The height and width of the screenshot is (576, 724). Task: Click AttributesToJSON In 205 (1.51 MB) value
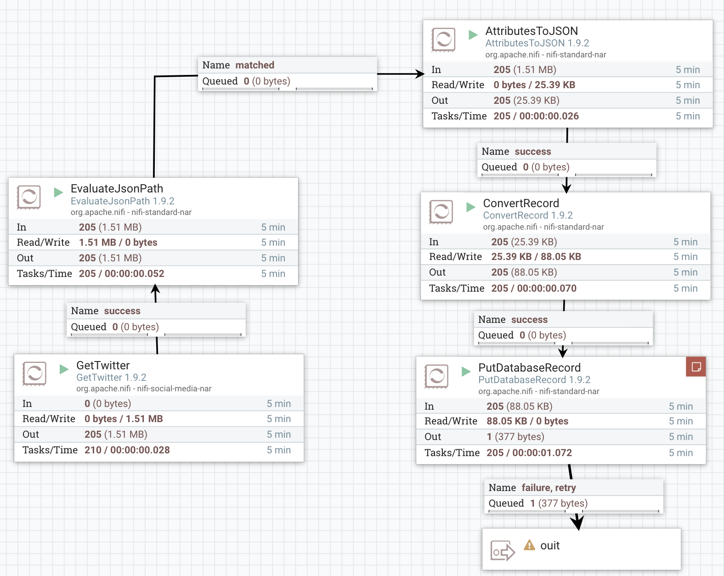[525, 69]
